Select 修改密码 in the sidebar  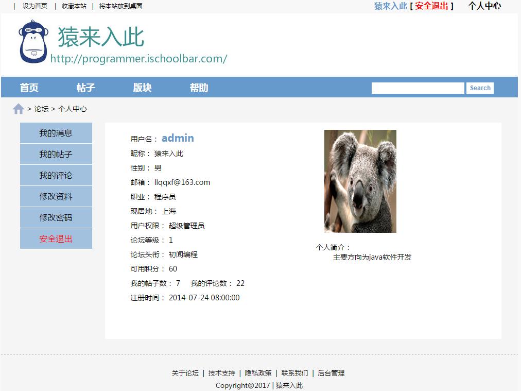click(56, 217)
